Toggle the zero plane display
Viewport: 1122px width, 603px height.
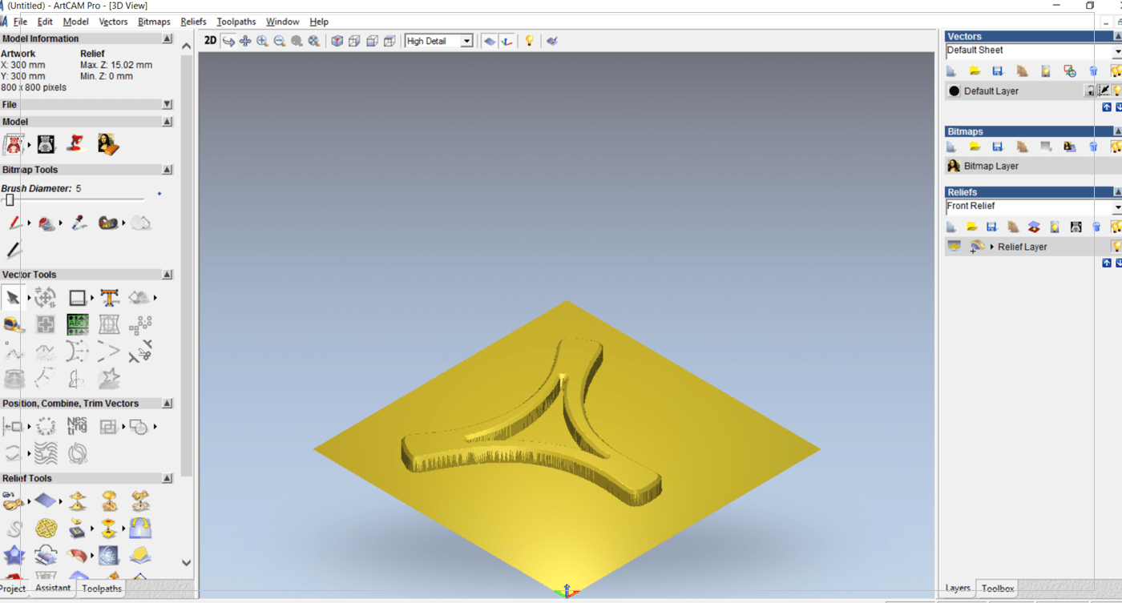coord(490,41)
